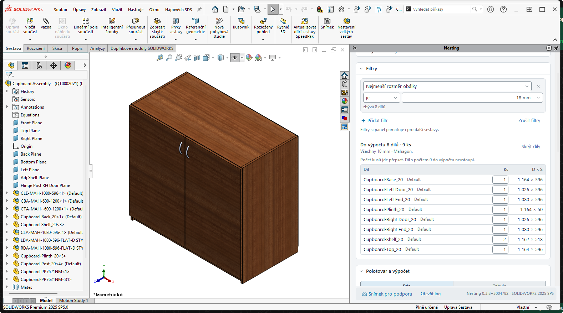Open the Soubor menu

pyautogui.click(x=61, y=10)
